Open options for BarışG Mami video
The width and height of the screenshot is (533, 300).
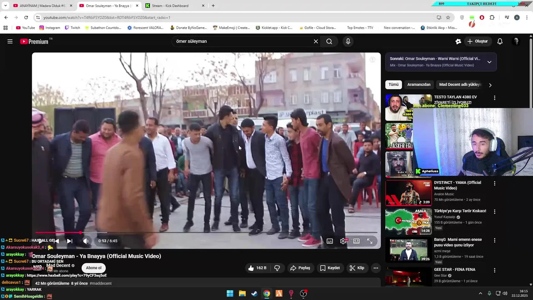pyautogui.click(x=495, y=240)
